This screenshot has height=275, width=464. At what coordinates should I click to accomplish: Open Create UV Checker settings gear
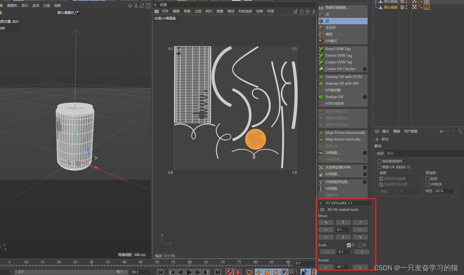pyautogui.click(x=365, y=69)
